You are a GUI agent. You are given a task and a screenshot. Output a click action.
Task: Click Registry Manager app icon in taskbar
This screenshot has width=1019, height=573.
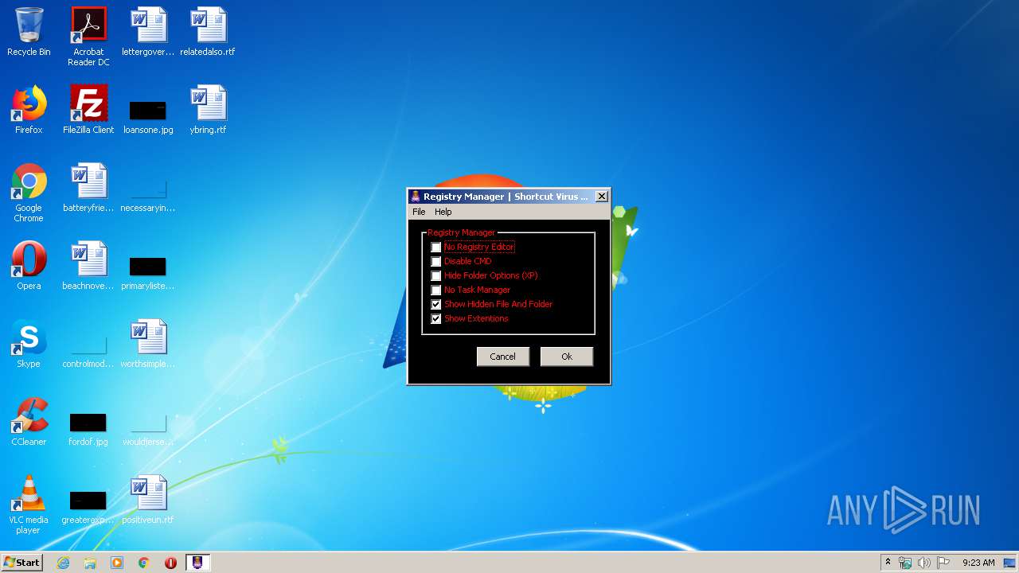tap(197, 563)
